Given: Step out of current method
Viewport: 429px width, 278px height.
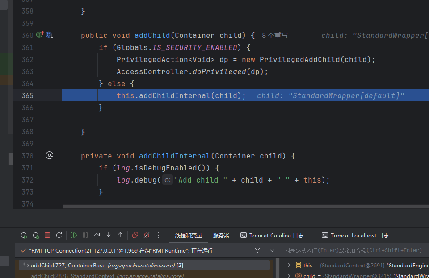Looking at the screenshot, I should [x=120, y=235].
